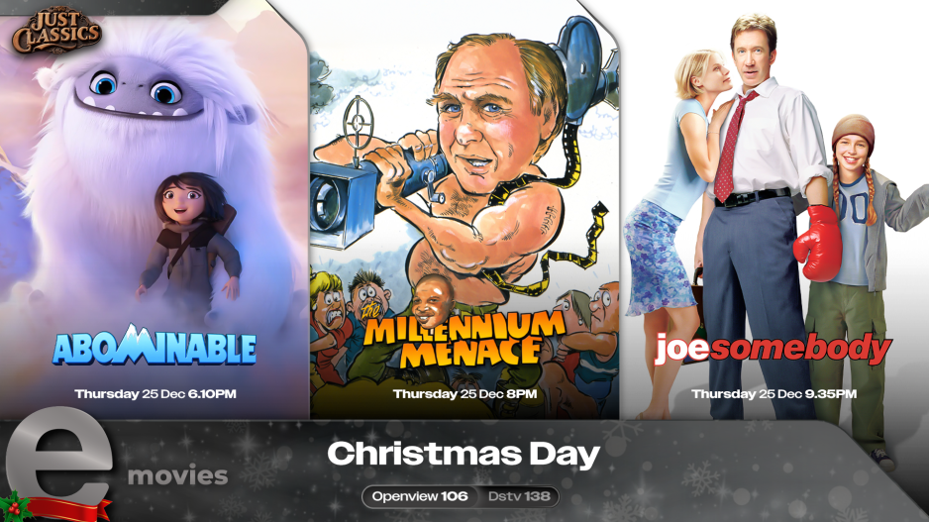The height and width of the screenshot is (522, 929).
Task: Click the Abominable title logo
Action: [155, 345]
